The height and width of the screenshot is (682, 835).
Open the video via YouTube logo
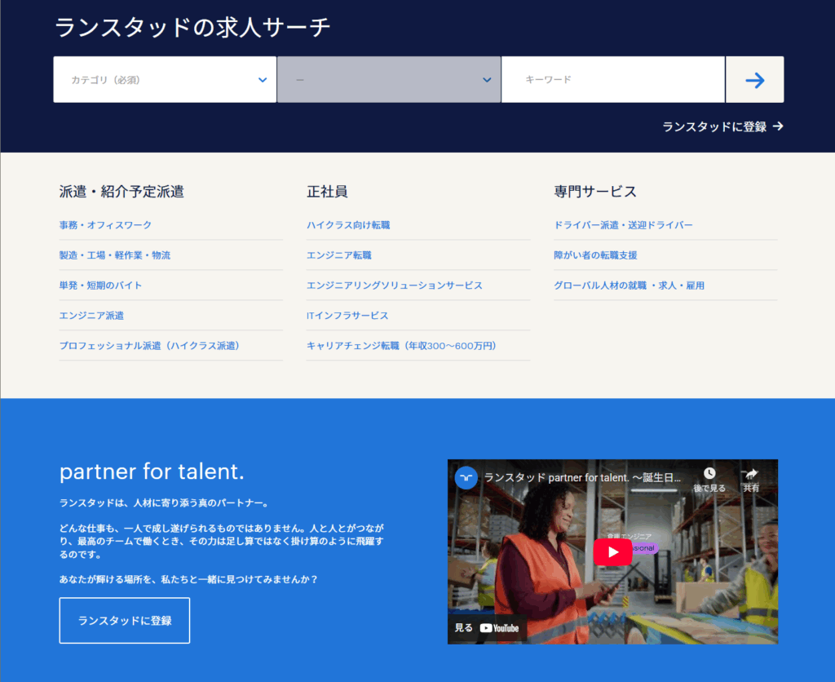click(x=498, y=628)
